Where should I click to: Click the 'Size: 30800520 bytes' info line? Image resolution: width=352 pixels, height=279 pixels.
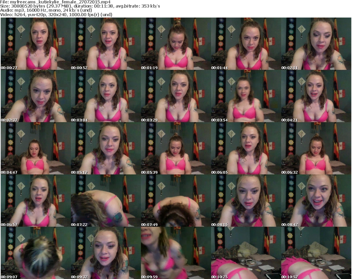point(80,6)
